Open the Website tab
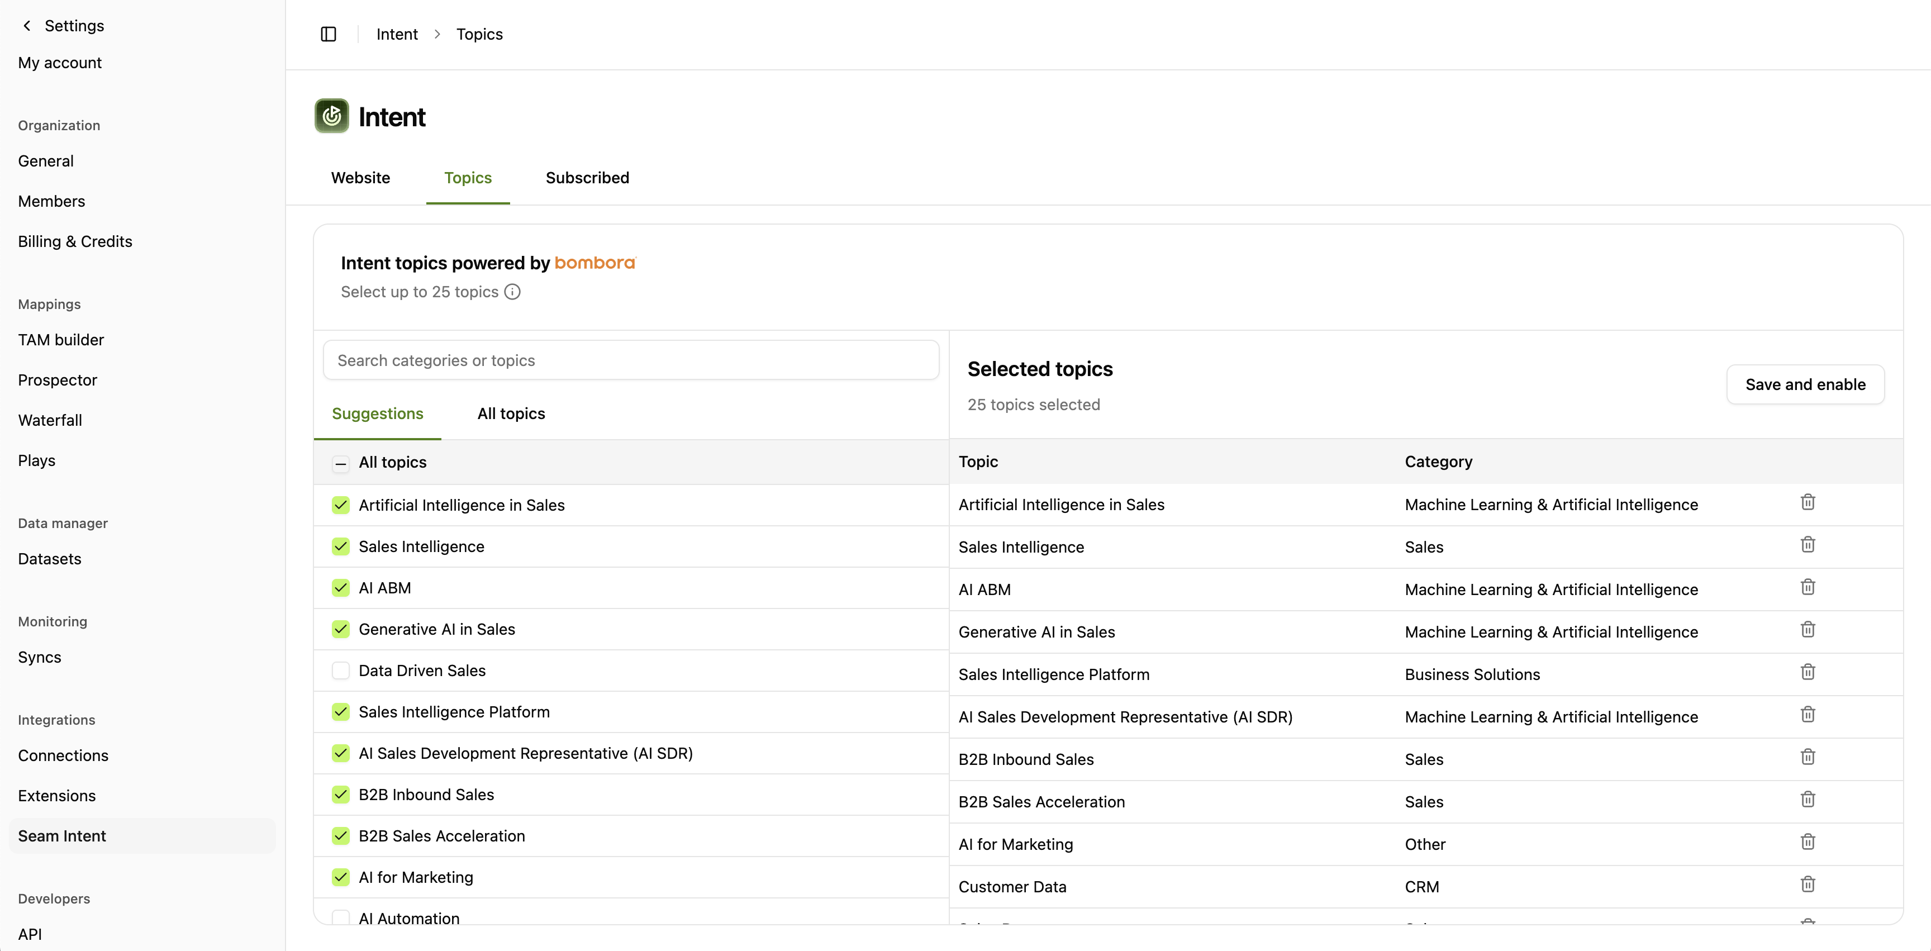Viewport: 1931px width, 951px height. click(360, 178)
